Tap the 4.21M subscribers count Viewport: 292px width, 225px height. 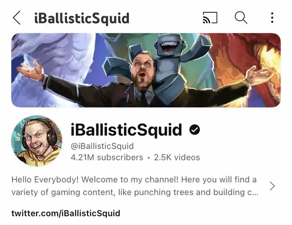pyautogui.click(x=107, y=157)
